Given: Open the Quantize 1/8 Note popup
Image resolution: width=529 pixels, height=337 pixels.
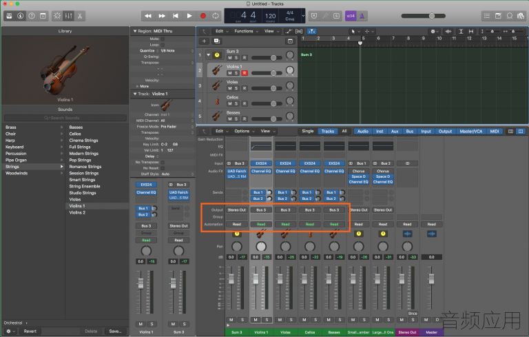Looking at the screenshot, I should tap(176, 50).
